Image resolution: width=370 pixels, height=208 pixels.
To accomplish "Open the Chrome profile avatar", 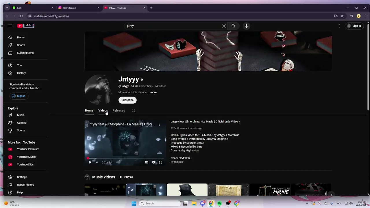I will click(359, 16).
